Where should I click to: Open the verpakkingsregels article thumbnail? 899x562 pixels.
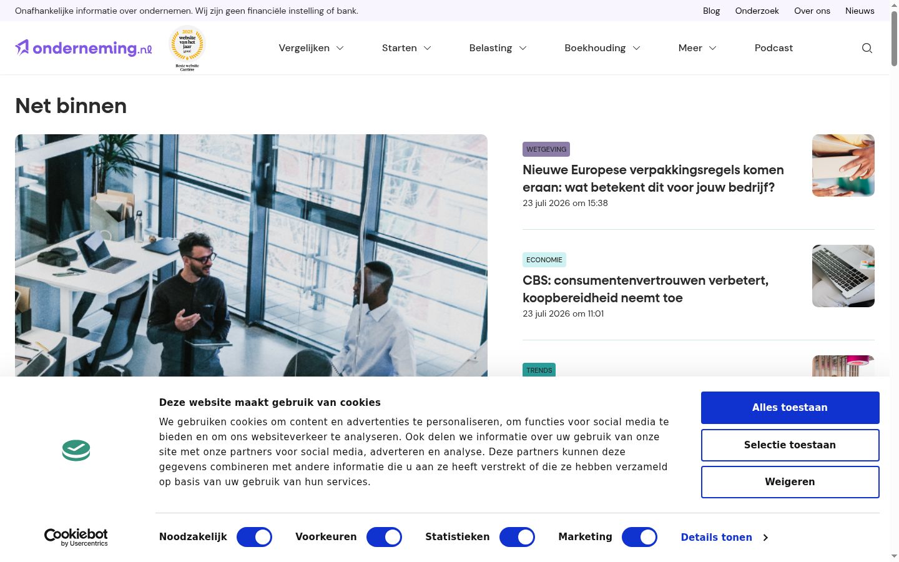tap(843, 165)
